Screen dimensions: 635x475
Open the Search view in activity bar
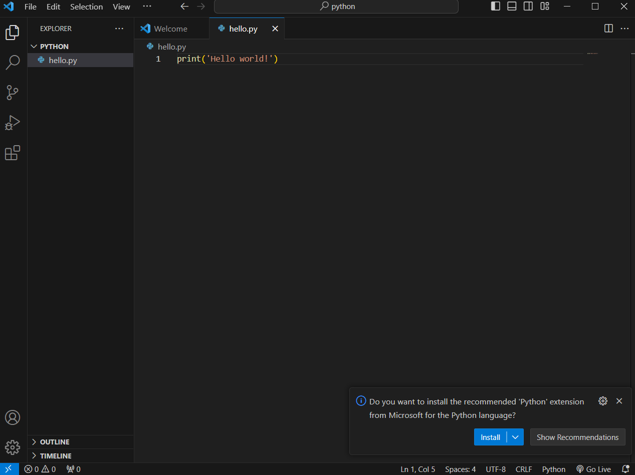coord(13,63)
